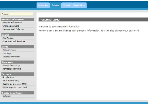This screenshot has width=150, height=104.
Task: Open the Change password link
Action: 11,26
